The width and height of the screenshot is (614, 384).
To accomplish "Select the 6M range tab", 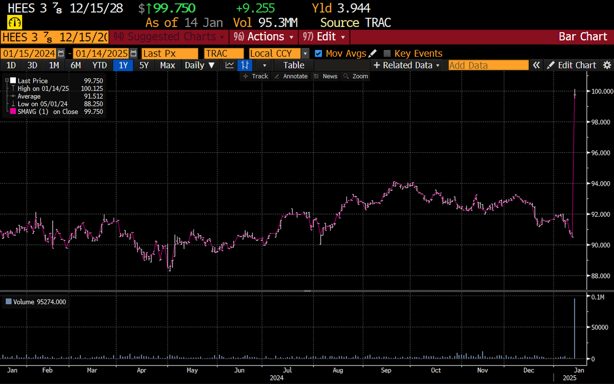I will click(x=76, y=65).
